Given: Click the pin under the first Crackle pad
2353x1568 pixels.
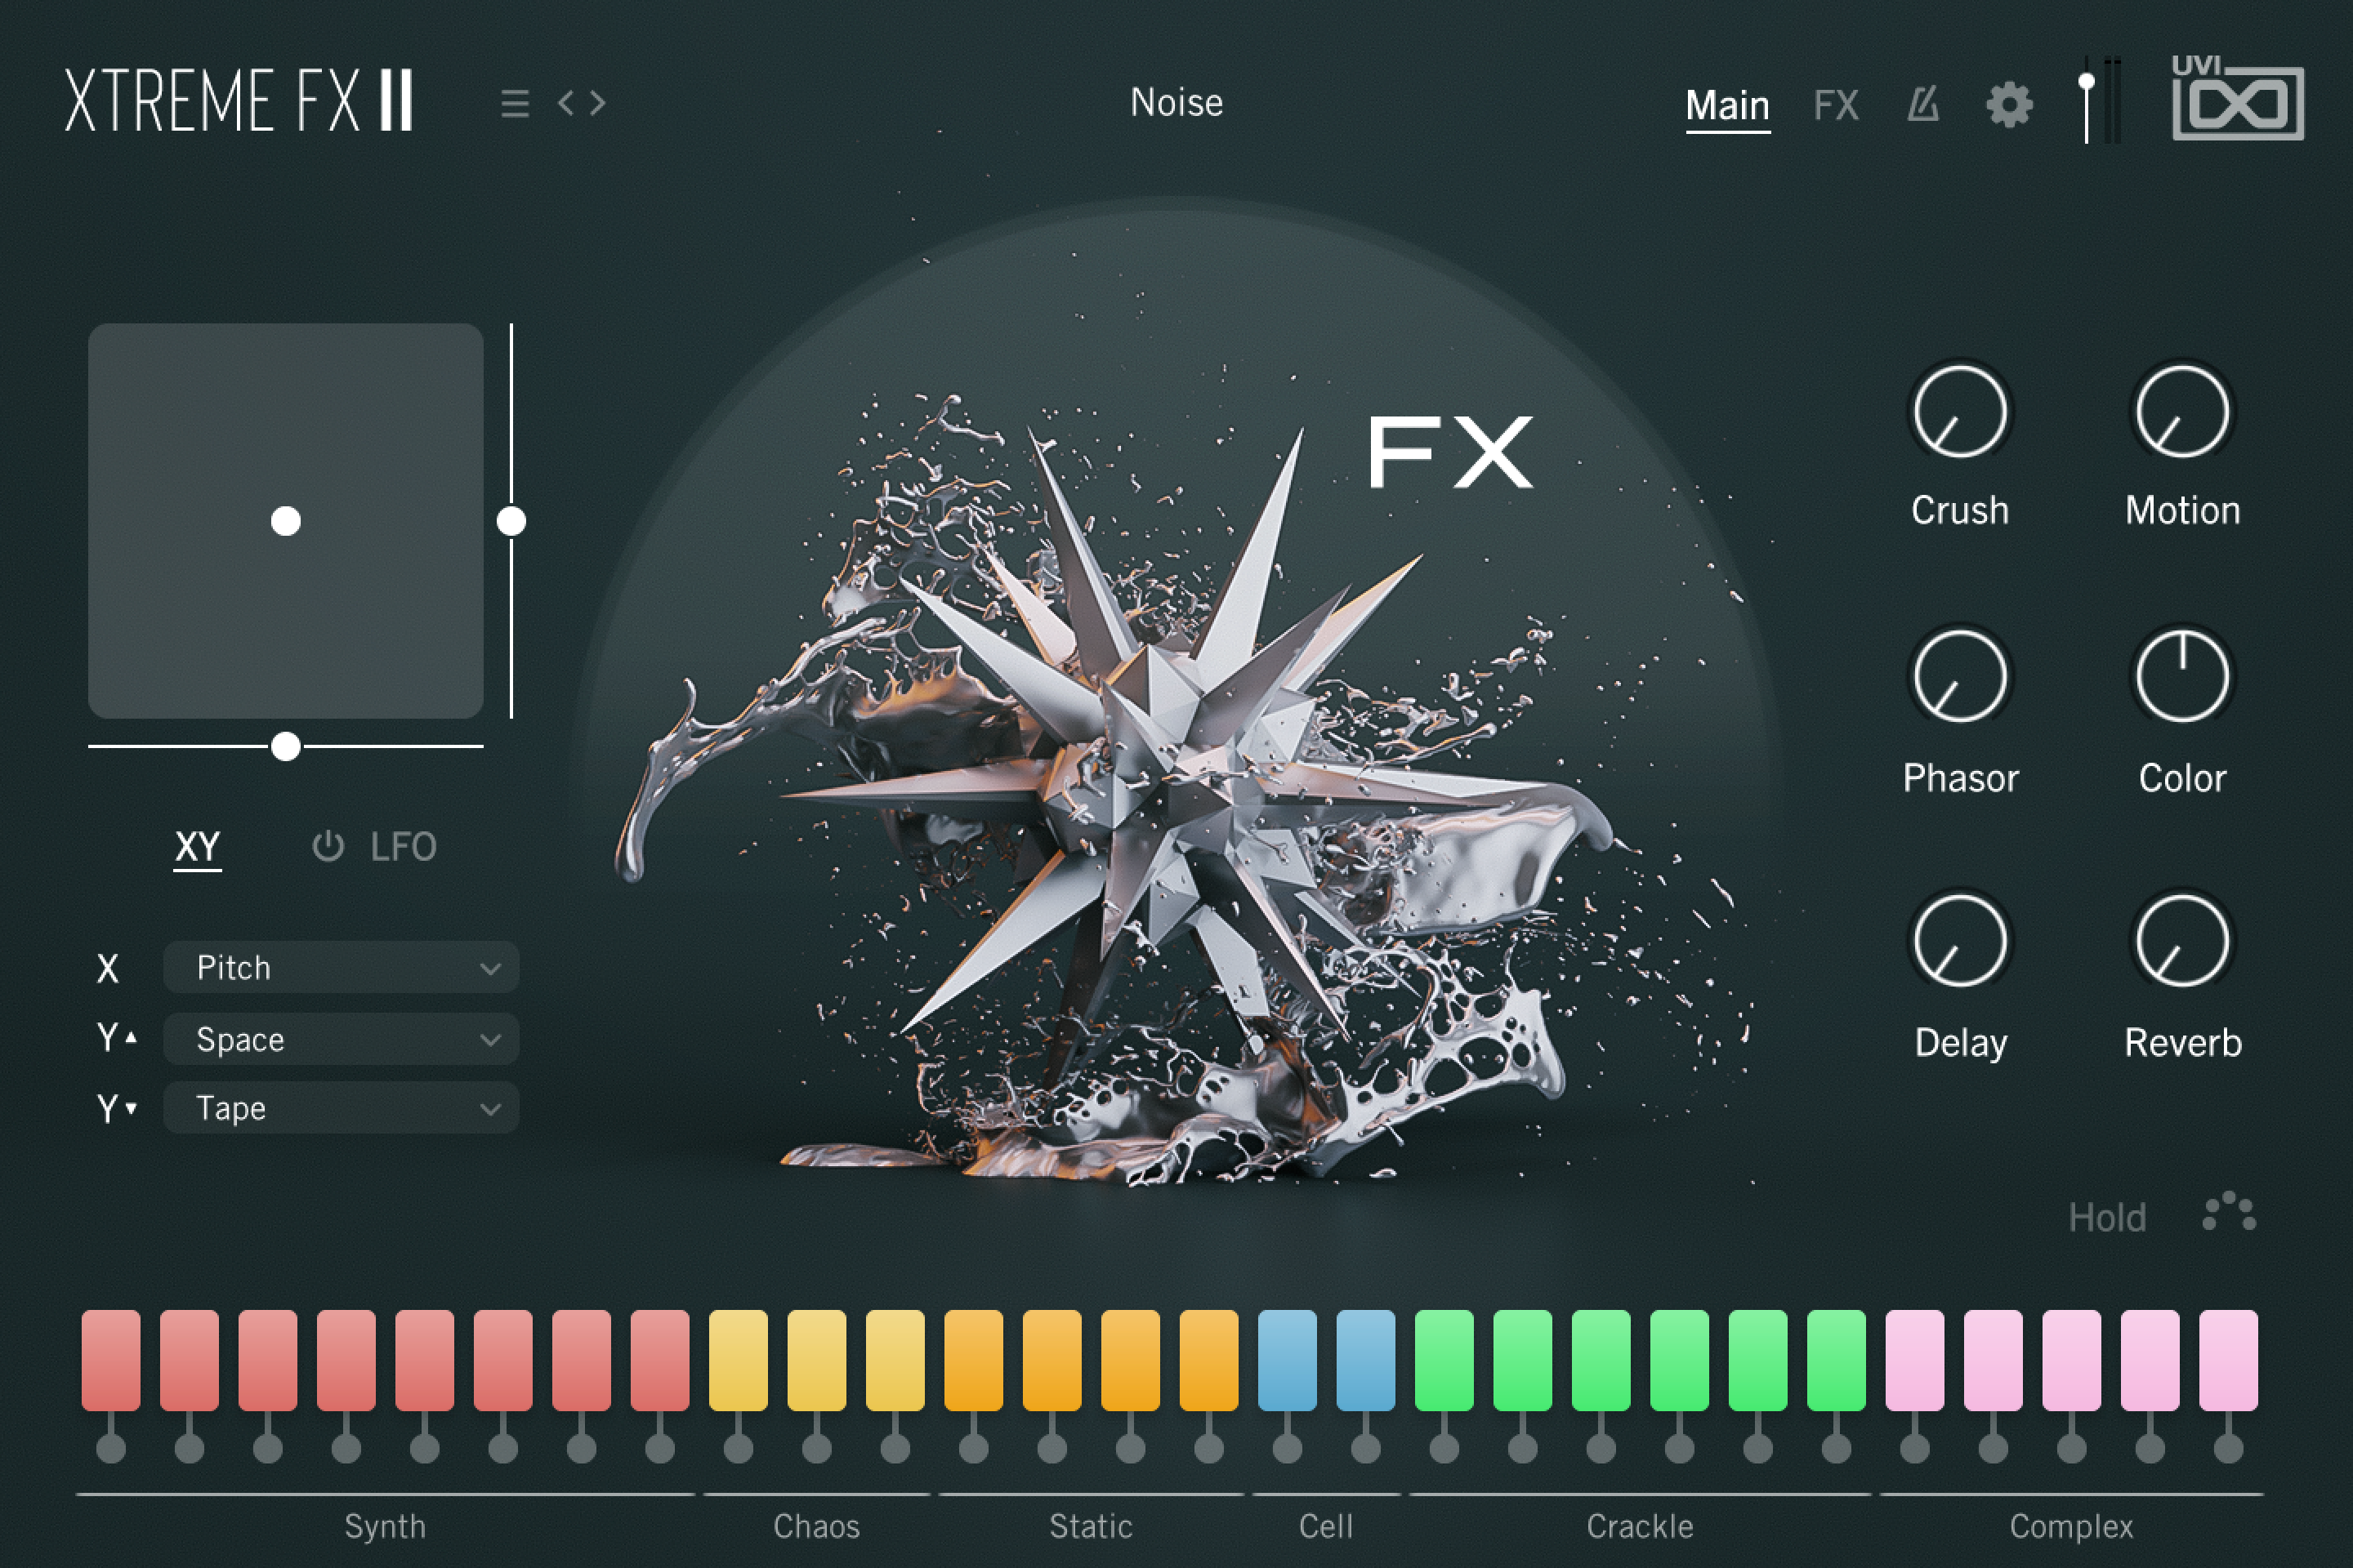Looking at the screenshot, I should click(x=1444, y=1447).
